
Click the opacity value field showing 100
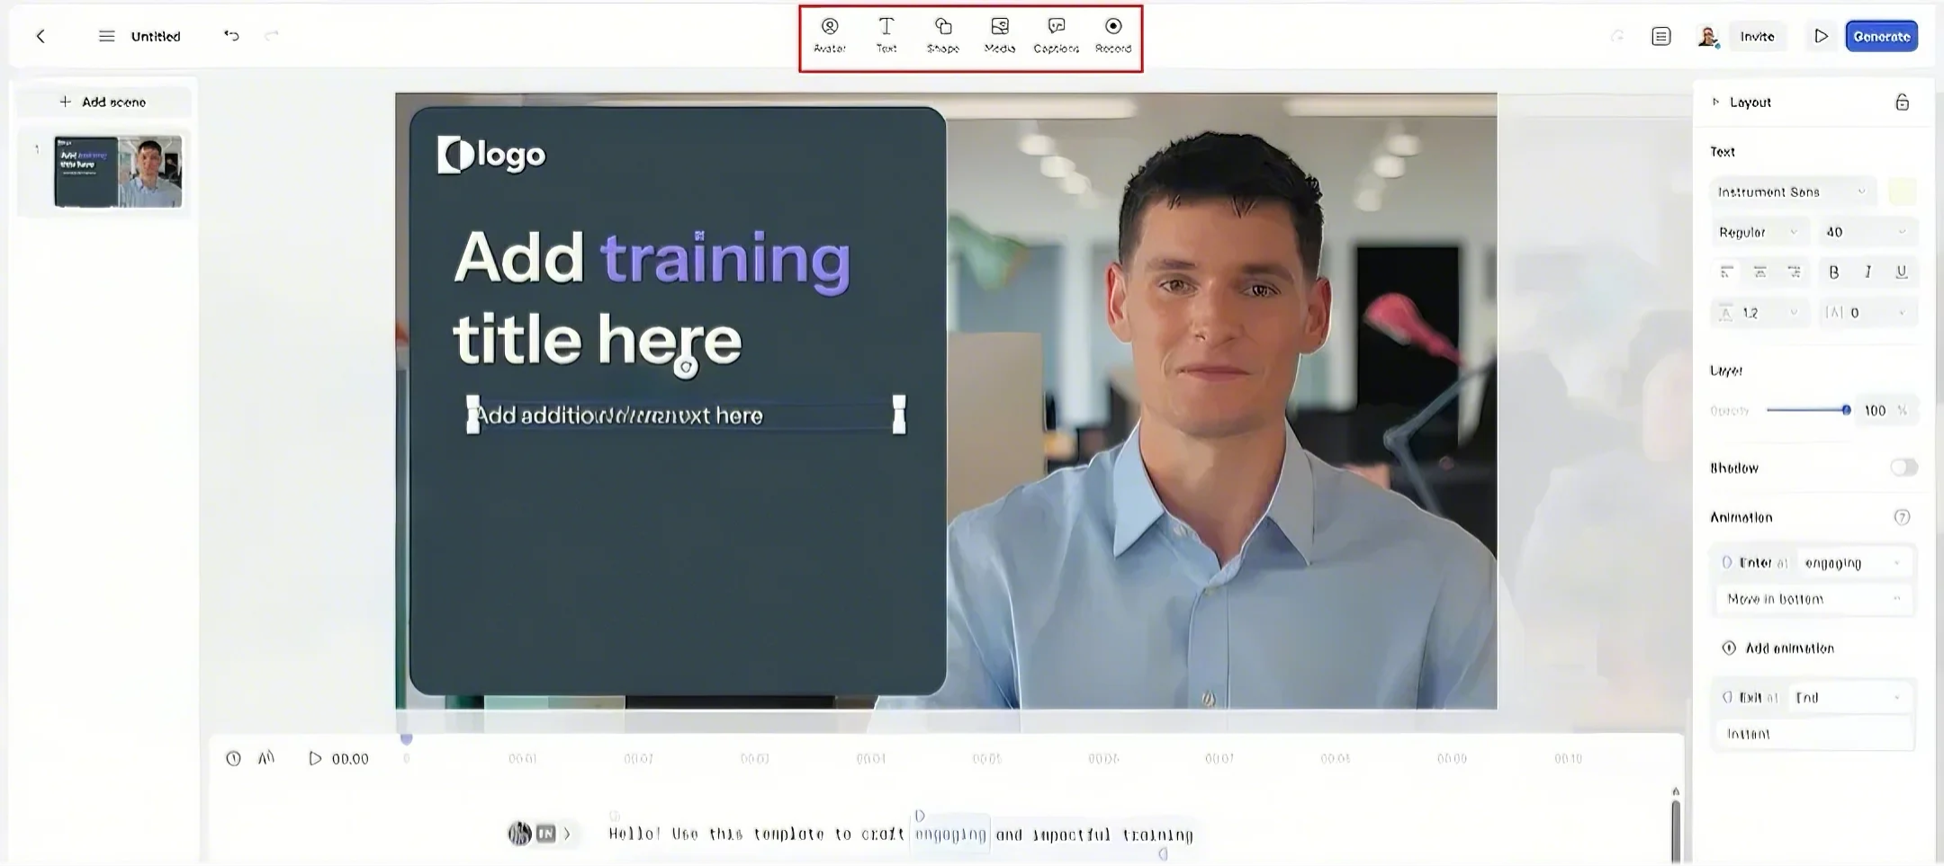(1886, 410)
